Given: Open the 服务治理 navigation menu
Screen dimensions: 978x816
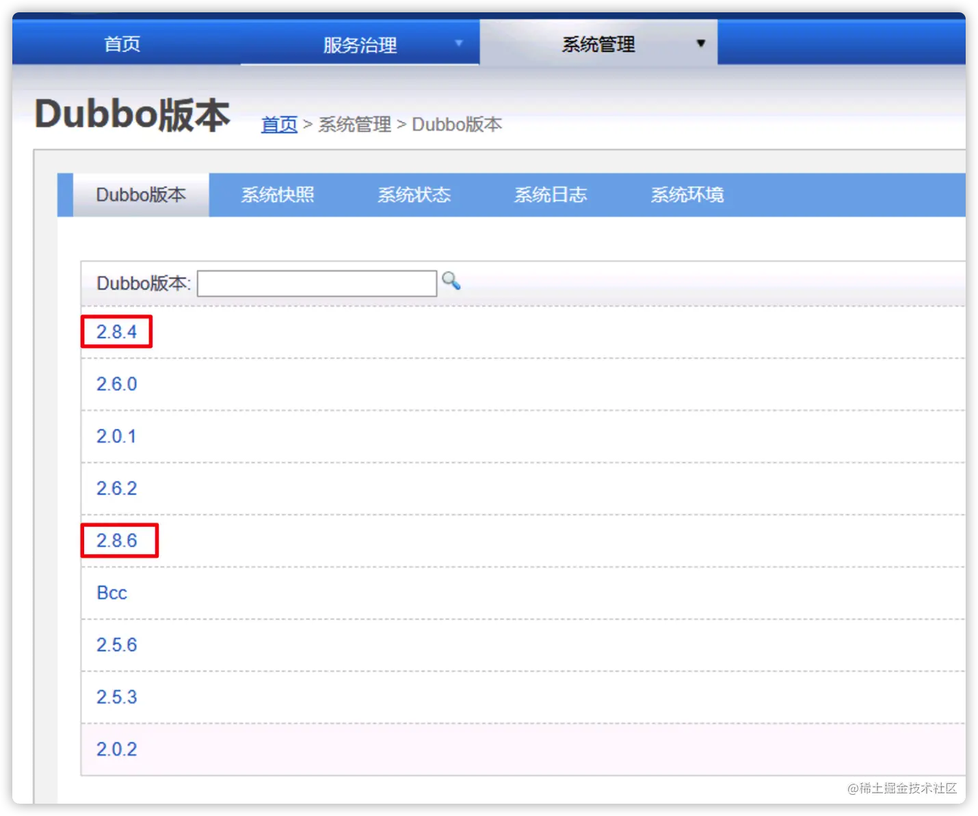Looking at the screenshot, I should [x=360, y=44].
